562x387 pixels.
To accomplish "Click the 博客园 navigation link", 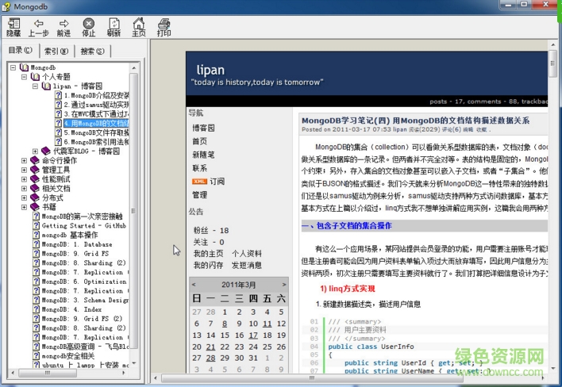I will click(204, 128).
